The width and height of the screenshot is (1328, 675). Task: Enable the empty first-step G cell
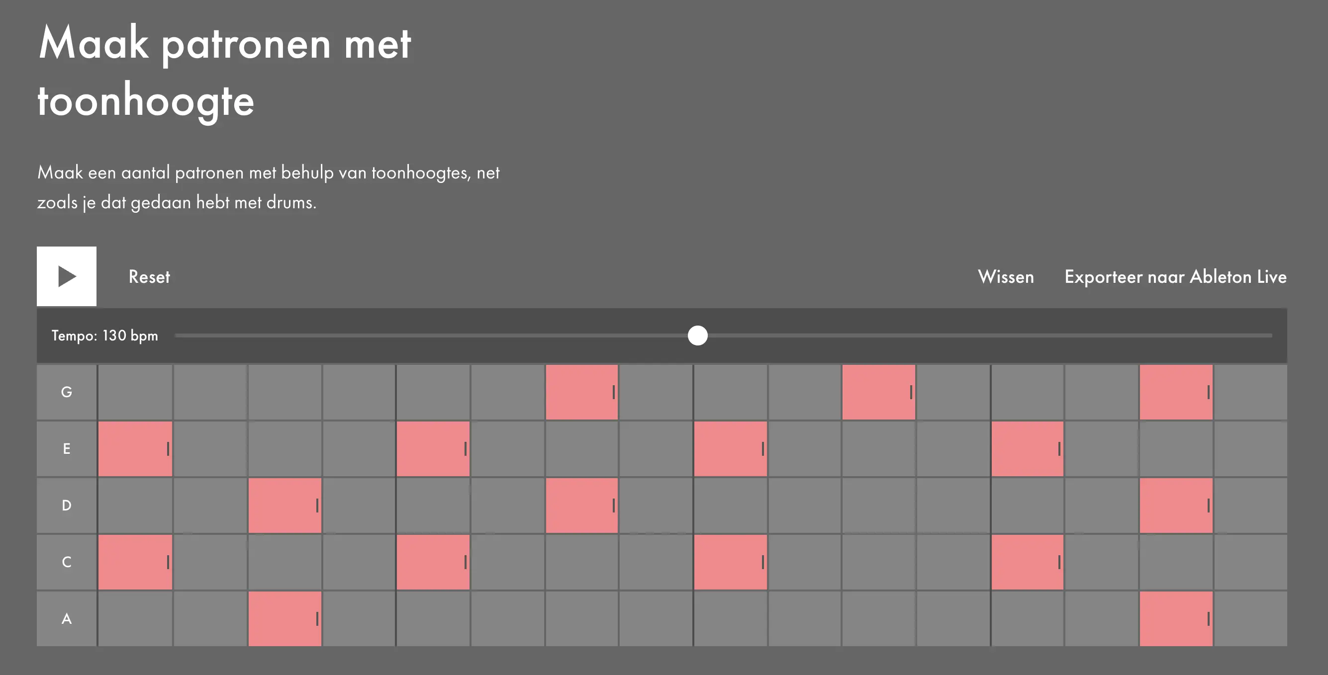coord(135,392)
